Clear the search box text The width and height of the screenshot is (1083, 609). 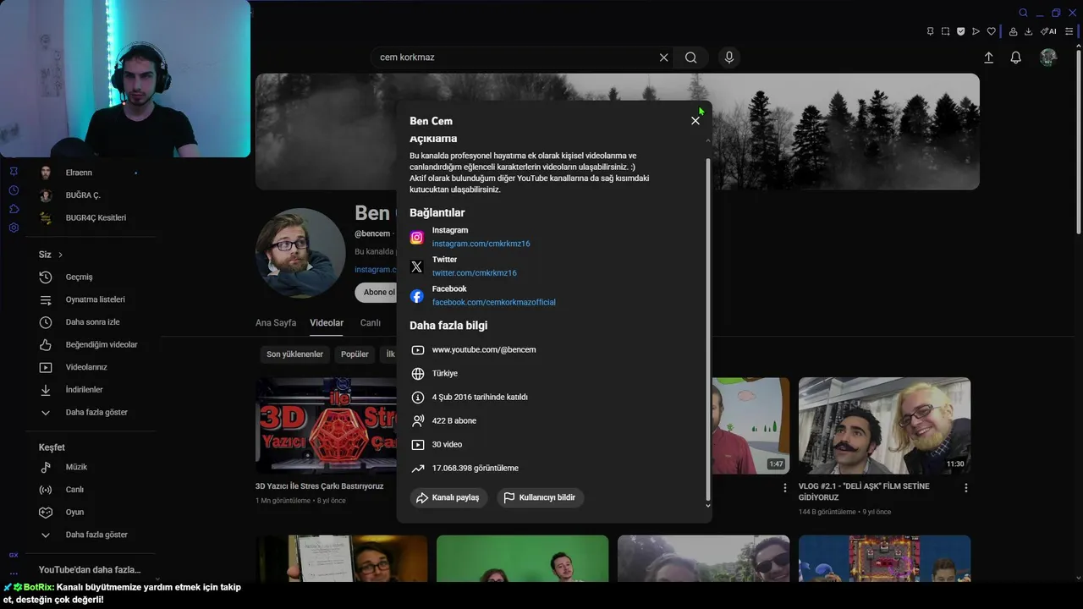[663, 58]
